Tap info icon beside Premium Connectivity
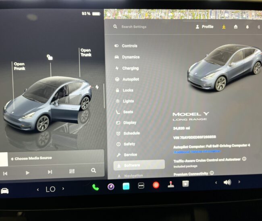Image resolution: width=262 pixels, height=221 pixels. pyautogui.click(x=212, y=173)
